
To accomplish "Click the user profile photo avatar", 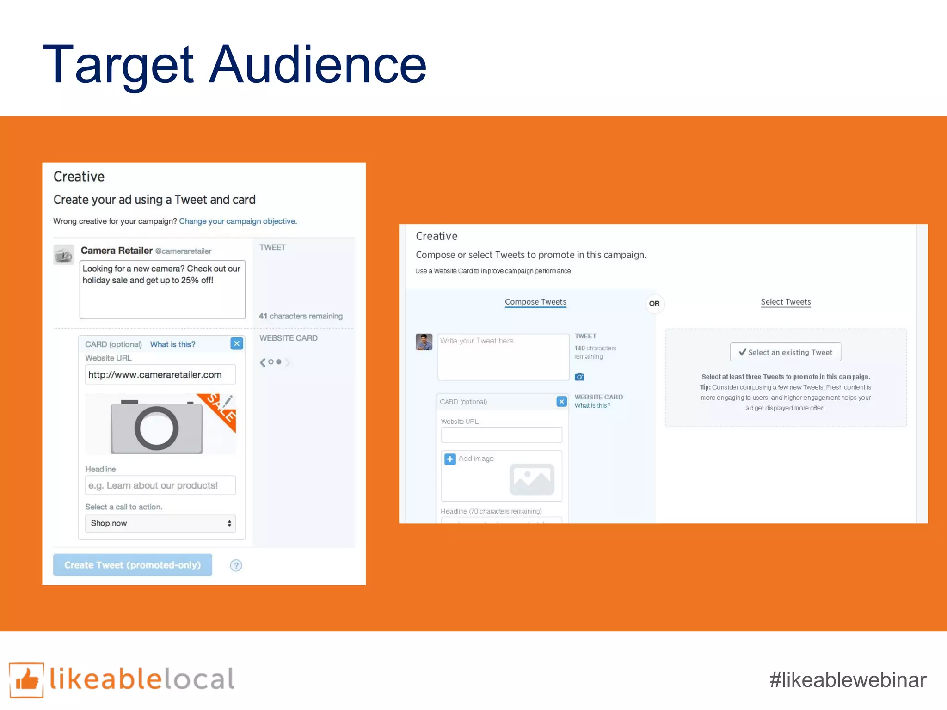I will (x=424, y=342).
